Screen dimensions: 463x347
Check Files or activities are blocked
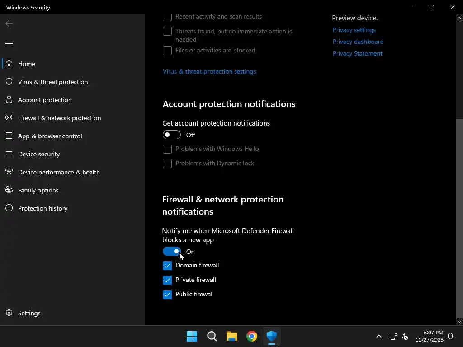click(167, 51)
